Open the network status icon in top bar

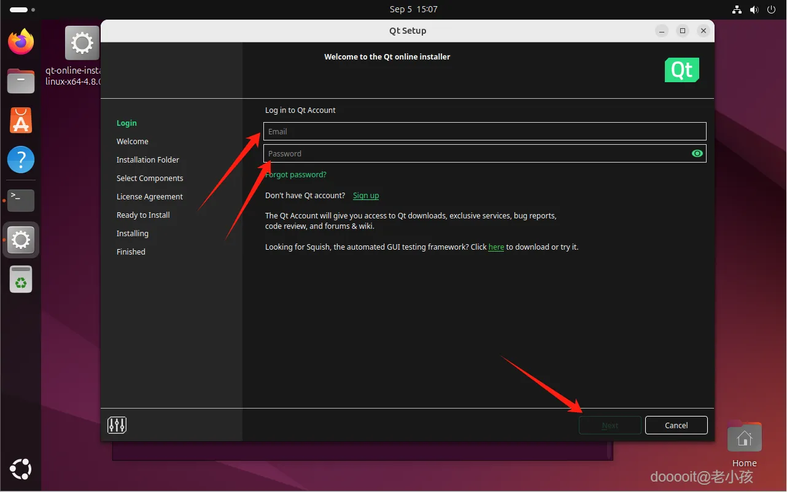pos(737,10)
